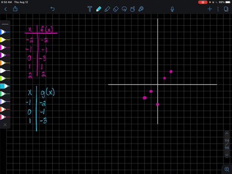Tap the g(x) table header
The width and height of the screenshot is (232, 174).
pos(47,93)
